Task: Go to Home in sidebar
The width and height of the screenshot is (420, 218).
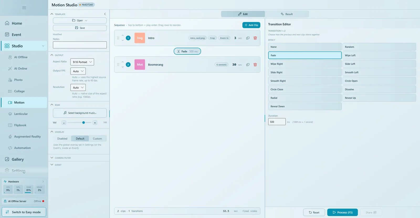Action: pos(24,23)
